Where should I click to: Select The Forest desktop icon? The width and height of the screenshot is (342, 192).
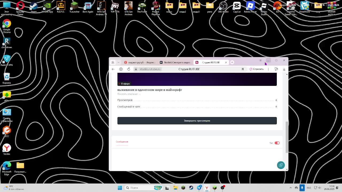pyautogui.click(x=142, y=7)
